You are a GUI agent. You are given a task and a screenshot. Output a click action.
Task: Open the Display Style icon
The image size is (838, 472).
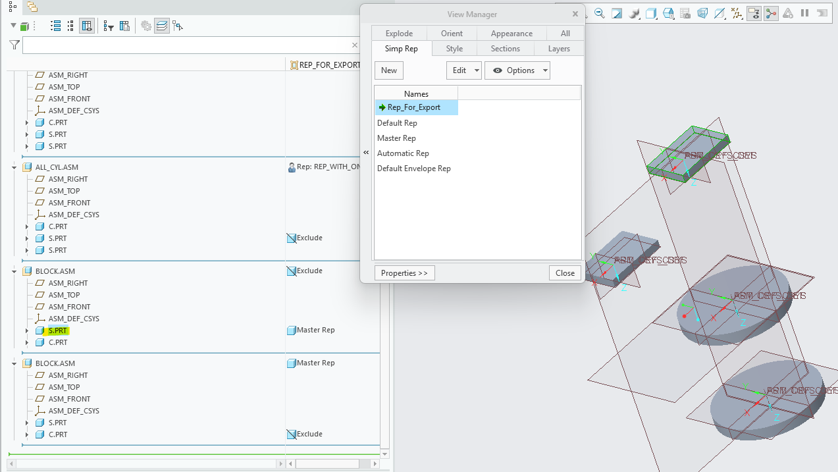point(650,13)
